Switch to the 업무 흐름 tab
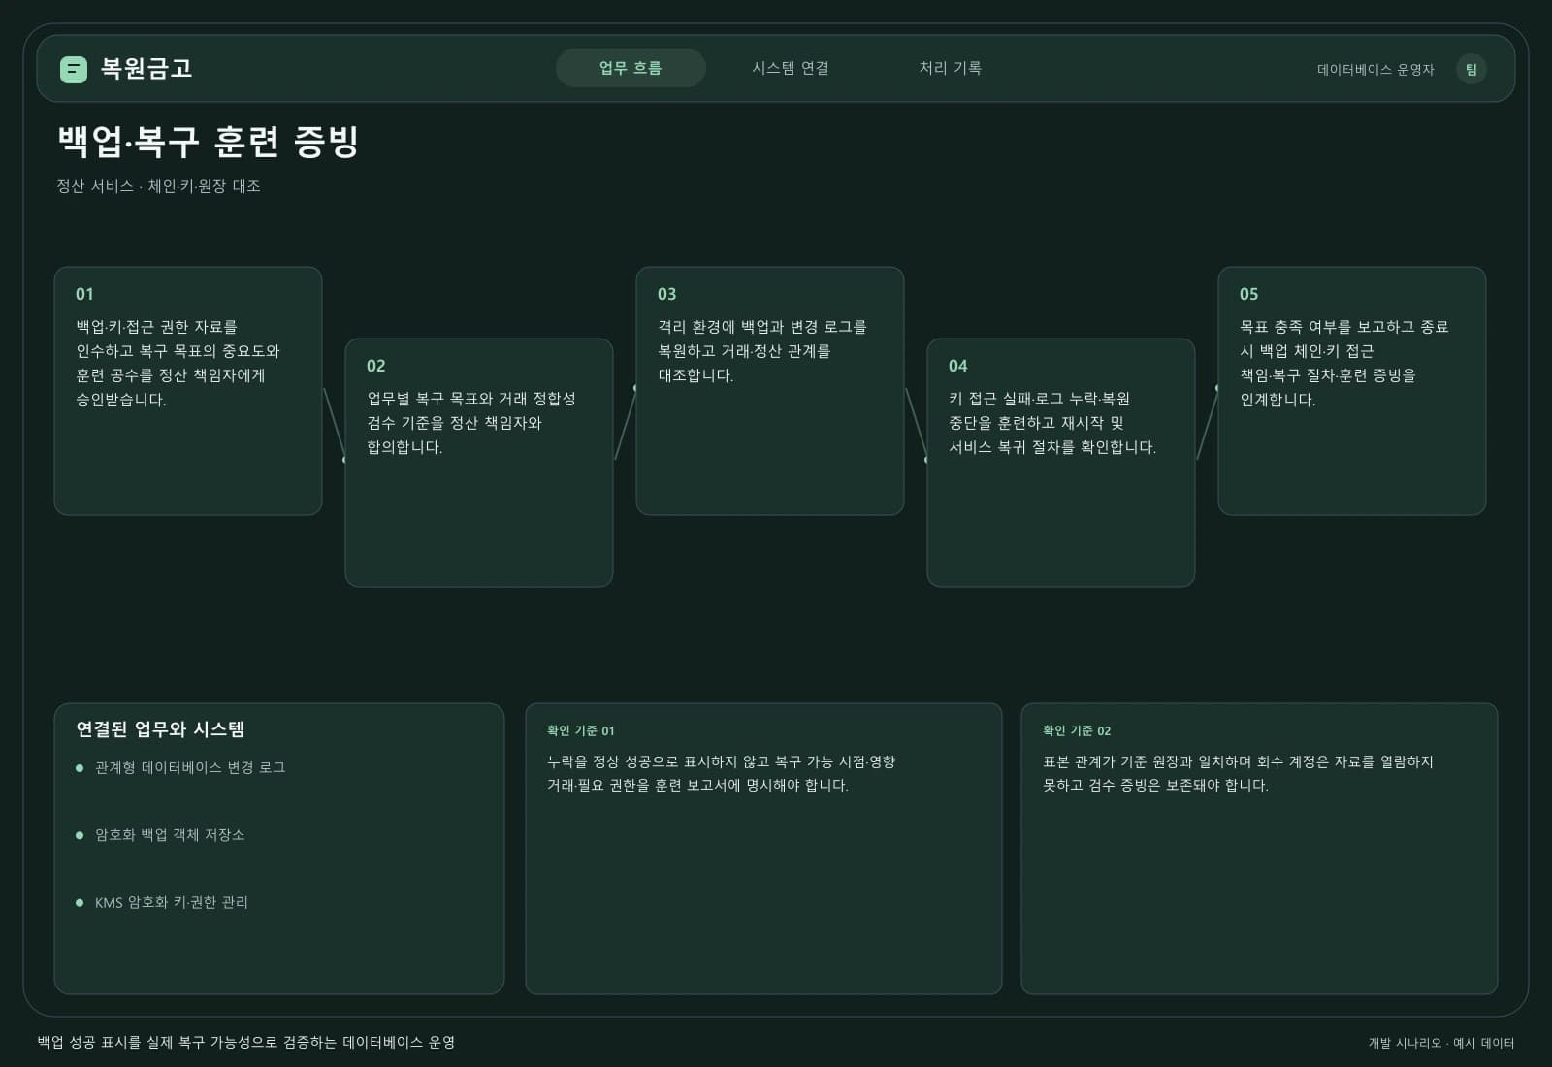 coord(630,68)
